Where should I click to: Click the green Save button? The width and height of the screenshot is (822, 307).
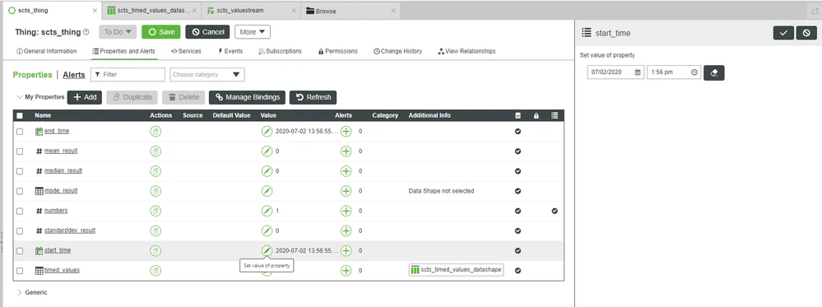[161, 32]
